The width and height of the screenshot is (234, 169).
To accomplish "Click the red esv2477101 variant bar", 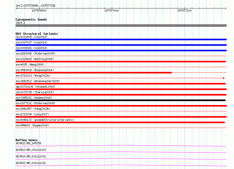I will tap(121, 106).
